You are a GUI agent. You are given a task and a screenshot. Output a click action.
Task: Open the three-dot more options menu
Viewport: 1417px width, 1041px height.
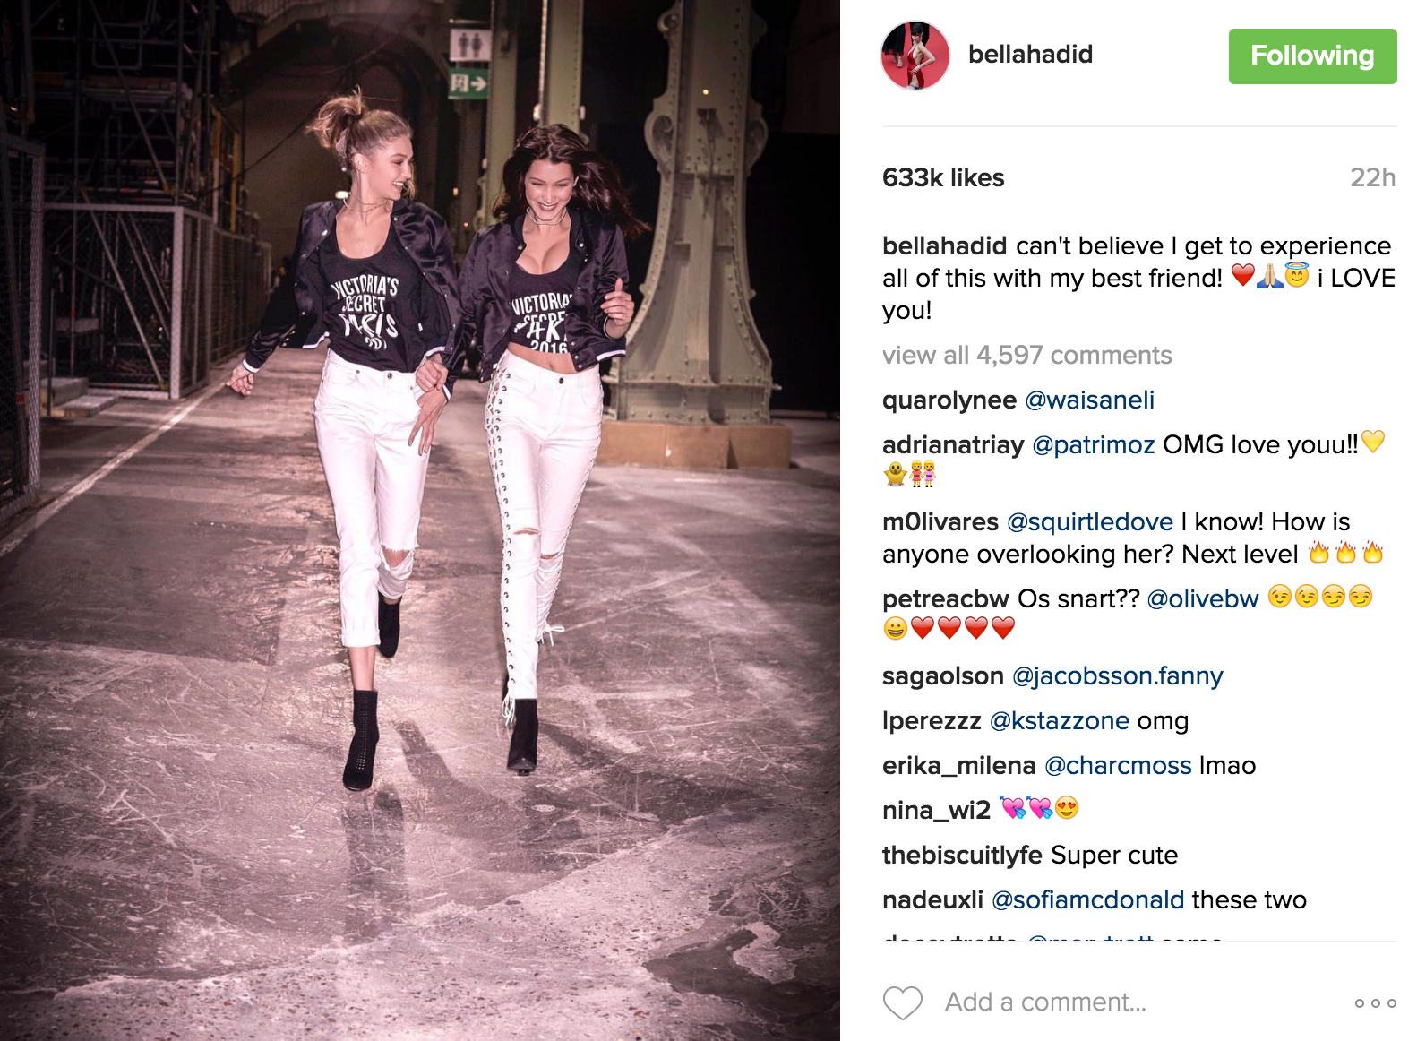tap(1376, 1003)
